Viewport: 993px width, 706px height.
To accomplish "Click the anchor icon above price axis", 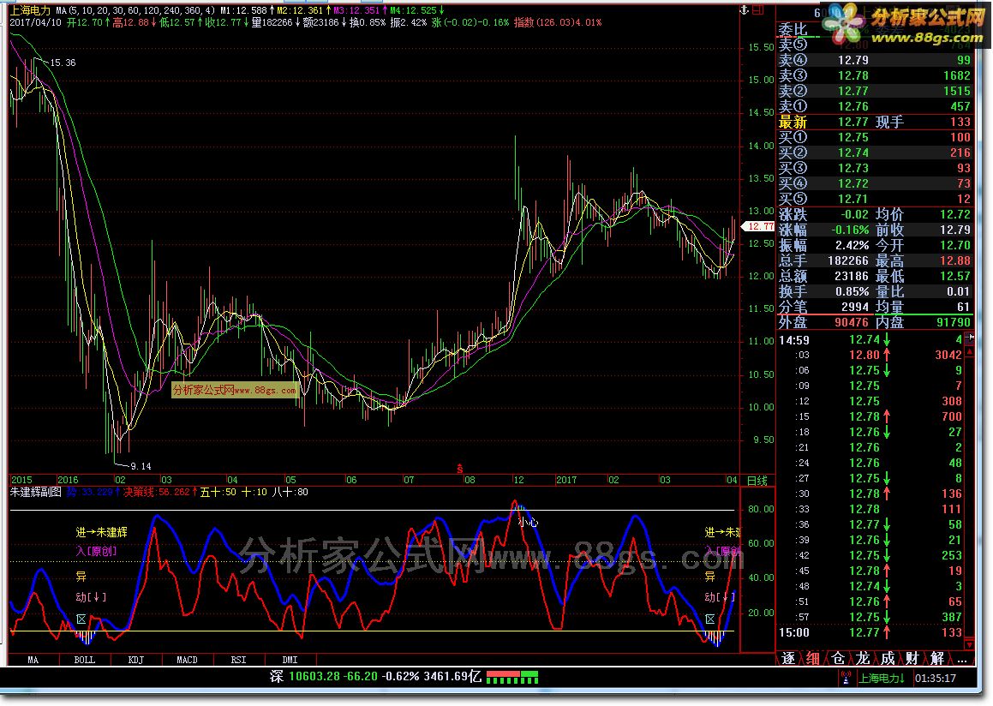I will coord(745,10).
